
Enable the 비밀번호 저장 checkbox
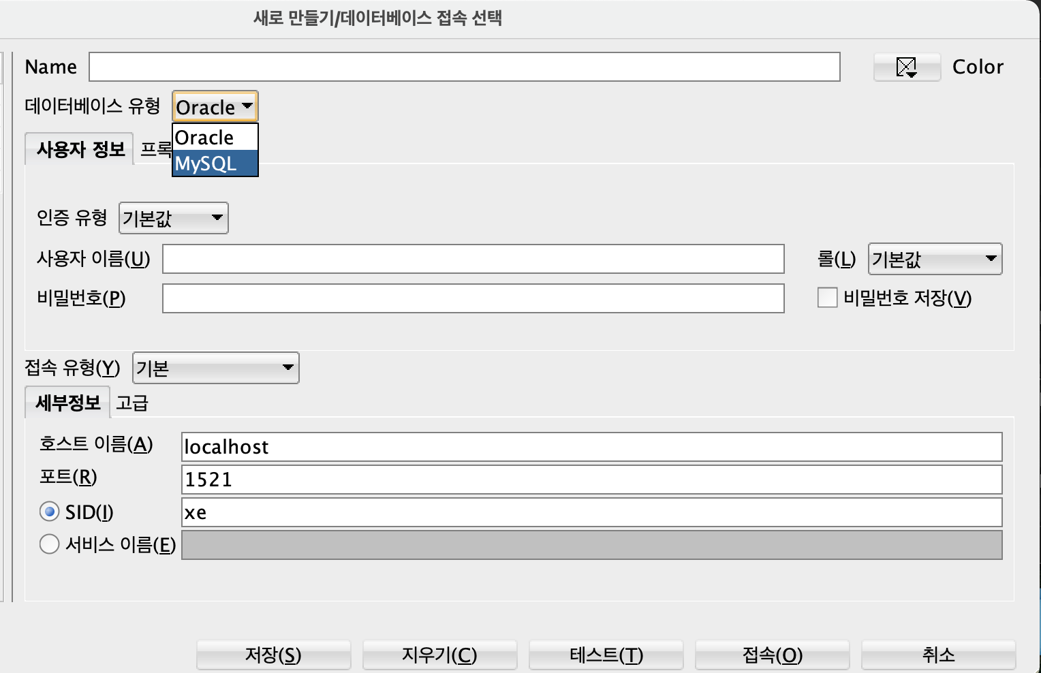click(x=827, y=298)
